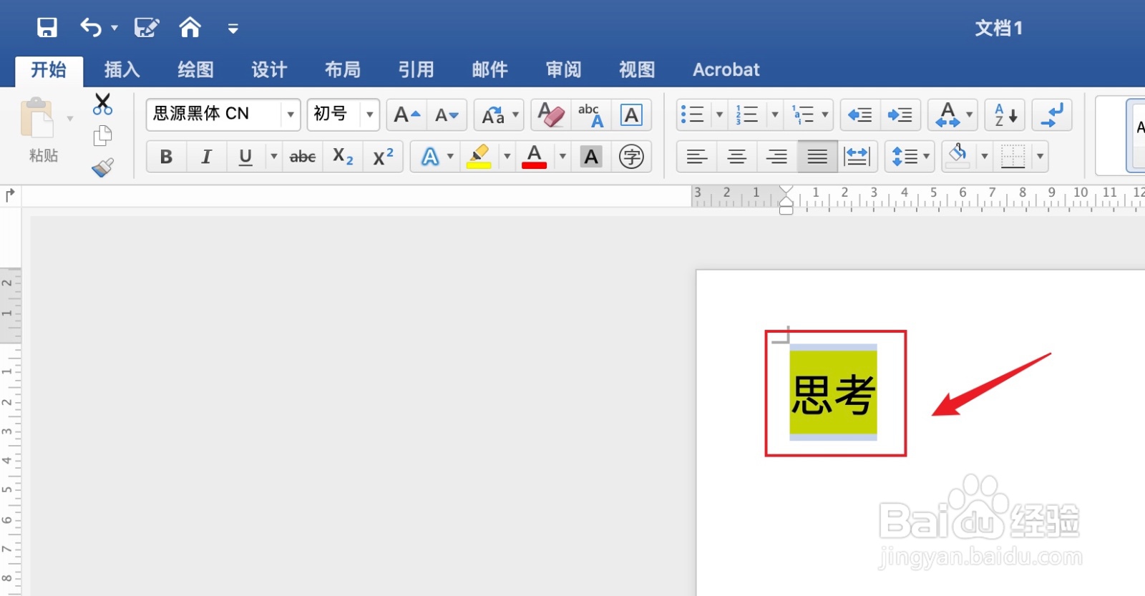The image size is (1145, 596).
Task: Open the Customize Quick Access Toolbar arrow
Action: click(233, 29)
